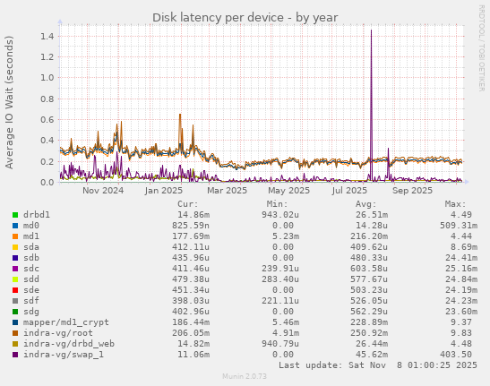Click the dark blue sdb legend swatch
Image resolution: width=490 pixels, height=386 pixels.
(15, 258)
